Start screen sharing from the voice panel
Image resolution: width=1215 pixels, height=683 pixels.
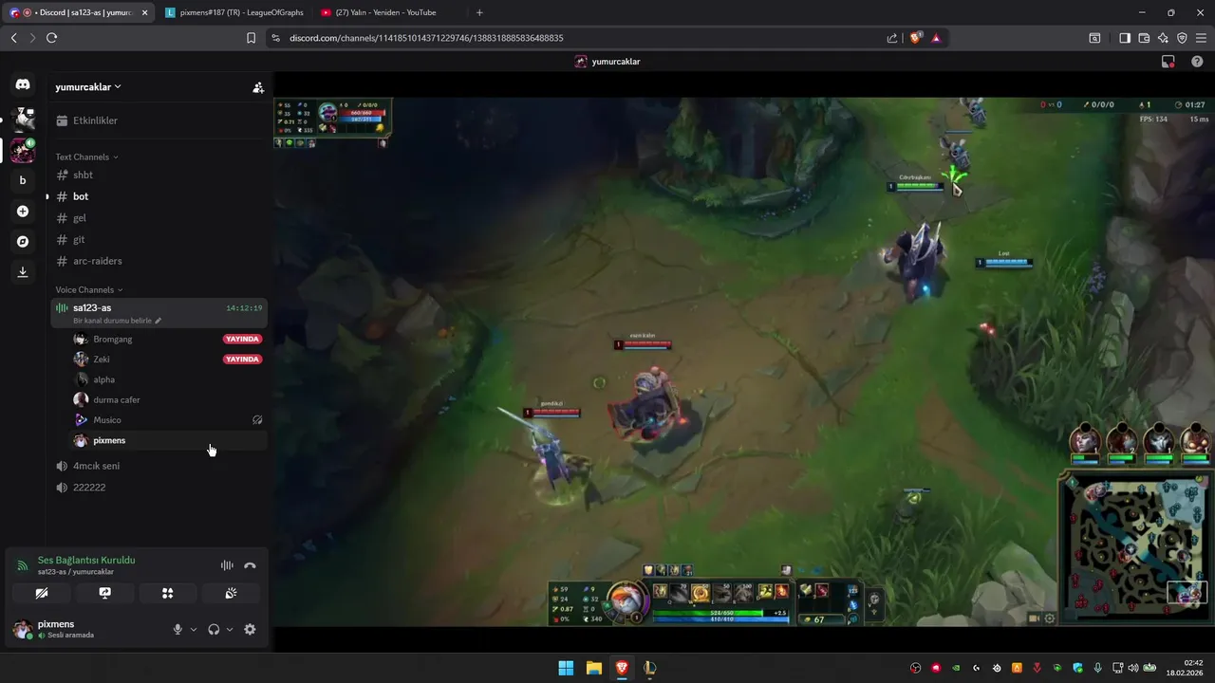click(x=104, y=593)
